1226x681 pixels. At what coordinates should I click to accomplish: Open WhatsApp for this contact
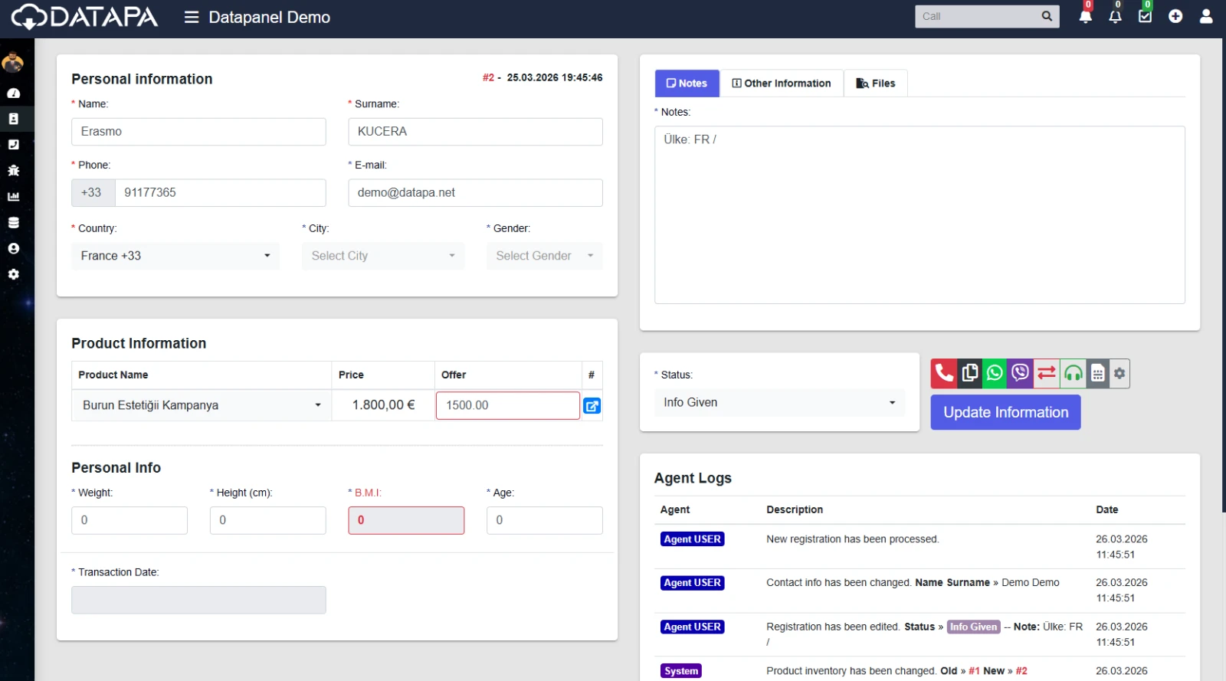[995, 373]
